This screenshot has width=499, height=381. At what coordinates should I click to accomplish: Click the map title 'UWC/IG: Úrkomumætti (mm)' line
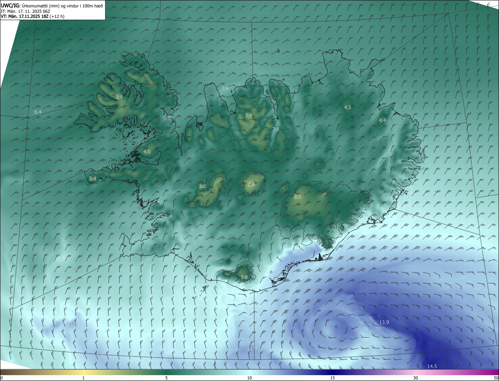click(51, 6)
